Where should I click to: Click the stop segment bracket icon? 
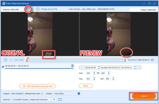tap(21, 60)
